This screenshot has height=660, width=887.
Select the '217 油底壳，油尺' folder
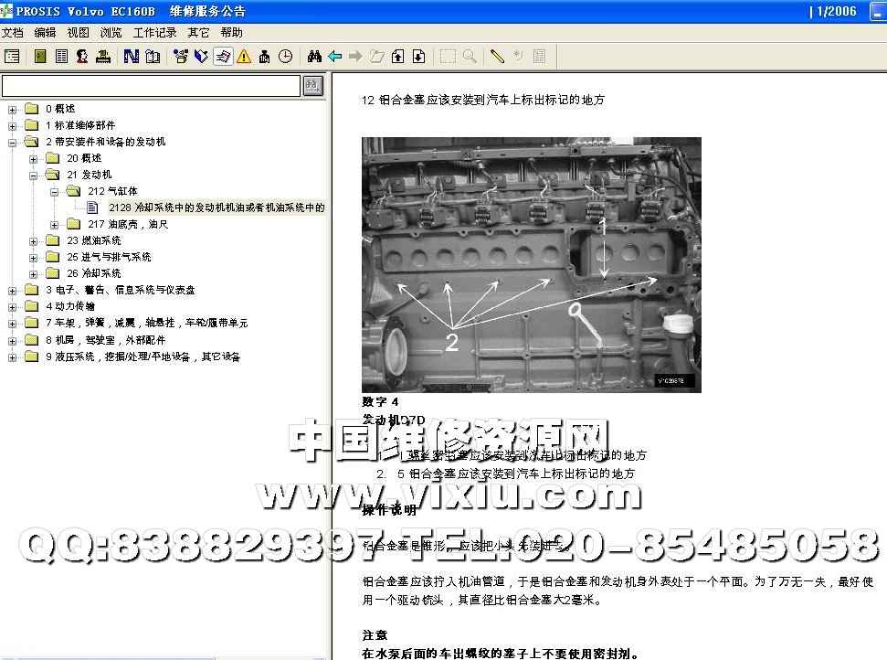click(x=117, y=224)
